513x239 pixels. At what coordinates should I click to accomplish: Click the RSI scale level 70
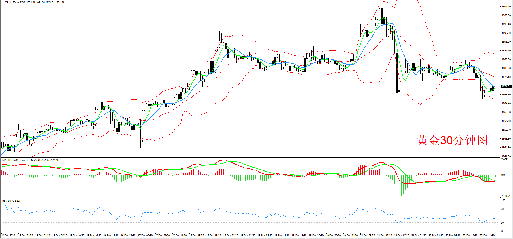(x=503, y=209)
